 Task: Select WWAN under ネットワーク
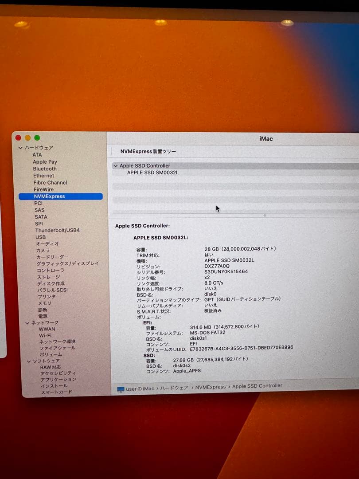[x=47, y=329]
